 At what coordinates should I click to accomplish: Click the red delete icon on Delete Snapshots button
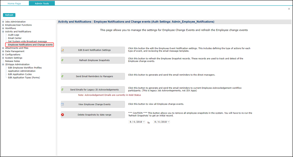coord(63,115)
